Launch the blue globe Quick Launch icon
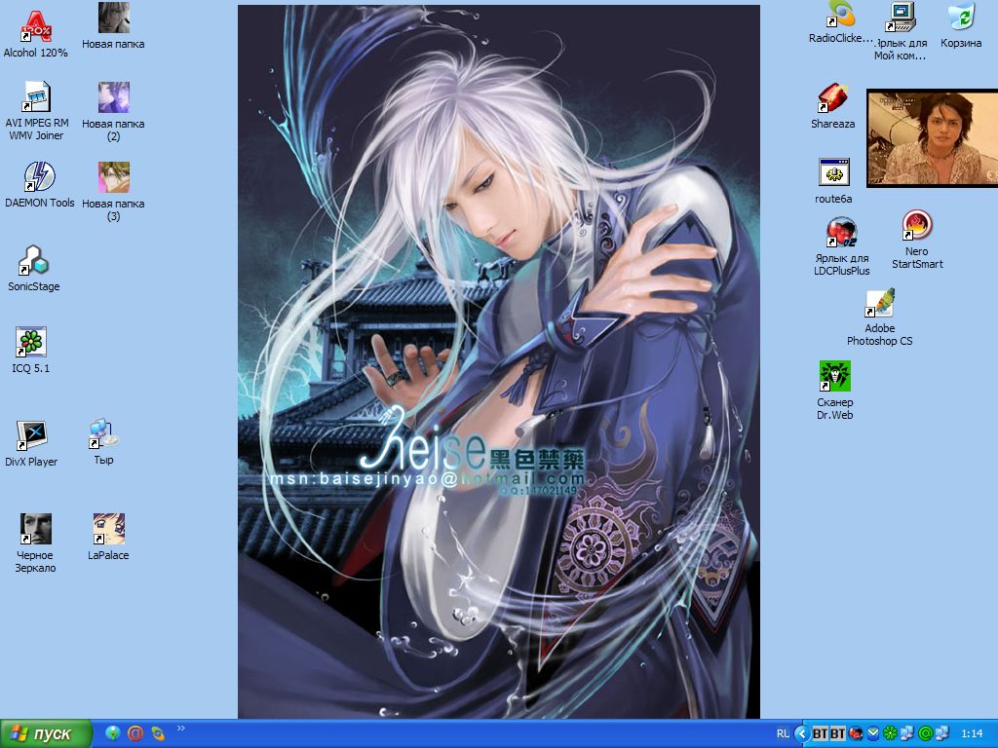 point(113,734)
